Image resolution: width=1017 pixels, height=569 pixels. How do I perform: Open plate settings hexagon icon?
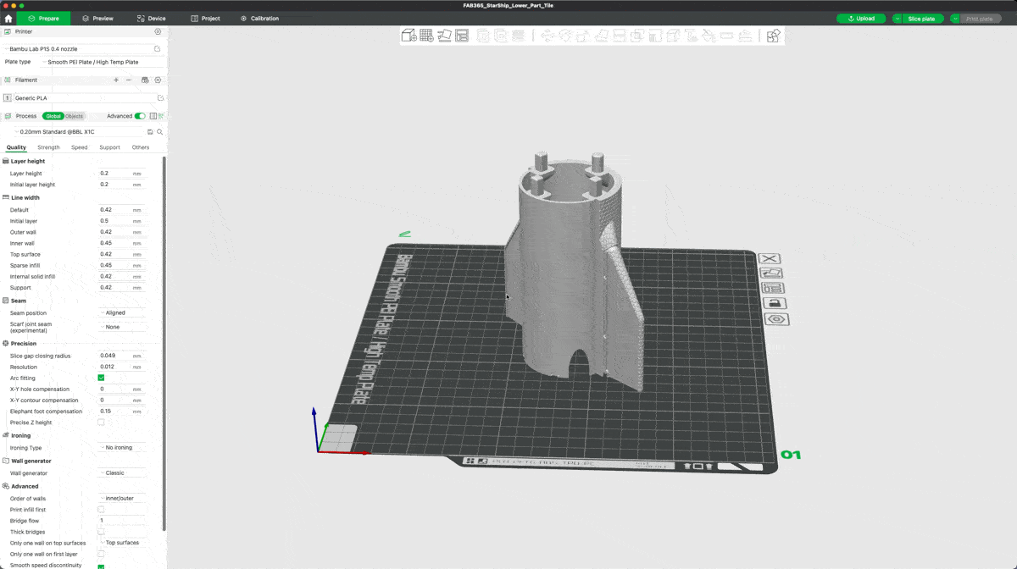click(776, 319)
